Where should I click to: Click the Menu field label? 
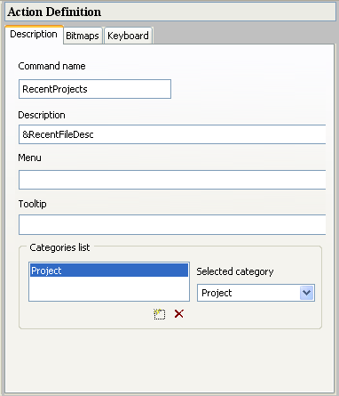(29, 158)
